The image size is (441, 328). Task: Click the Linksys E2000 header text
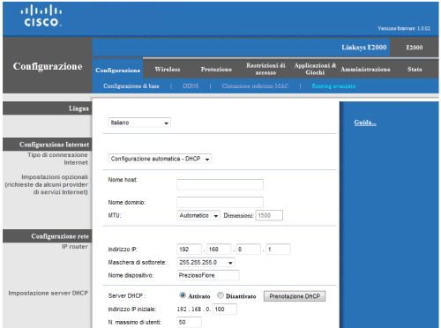(x=364, y=48)
